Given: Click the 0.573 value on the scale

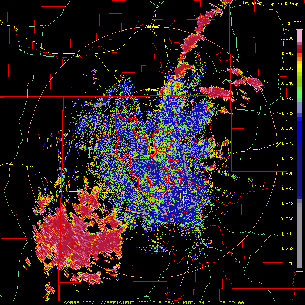Looking at the screenshot, I should pyautogui.click(x=287, y=159).
